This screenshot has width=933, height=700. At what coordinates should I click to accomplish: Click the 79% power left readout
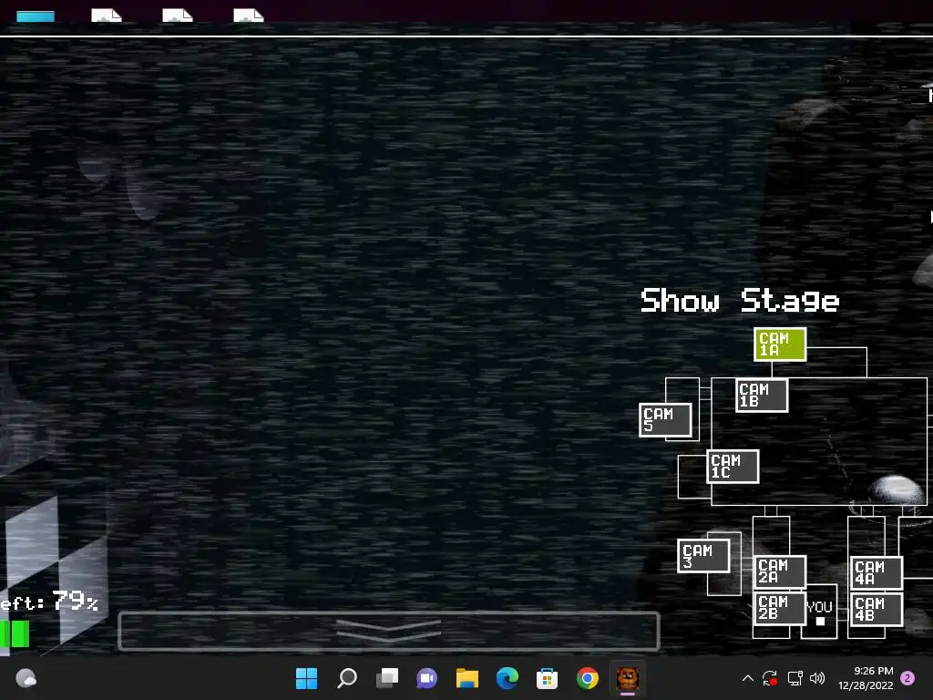coord(75,602)
